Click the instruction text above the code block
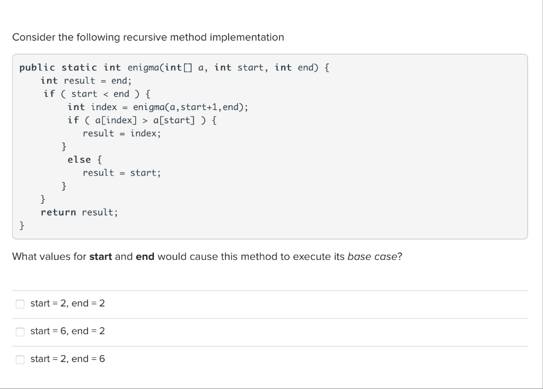The height and width of the screenshot is (389, 543). click(x=148, y=37)
